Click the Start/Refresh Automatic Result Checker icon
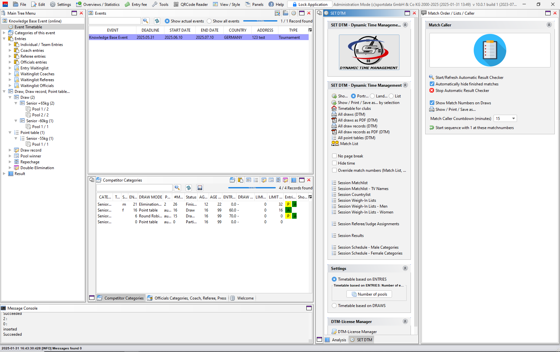The width and height of the screenshot is (560, 352). [432, 77]
